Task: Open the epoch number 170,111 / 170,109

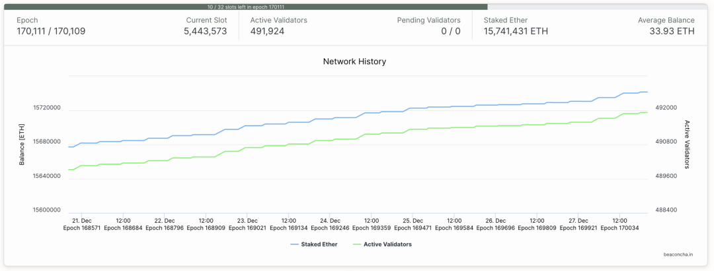Action: pos(51,31)
